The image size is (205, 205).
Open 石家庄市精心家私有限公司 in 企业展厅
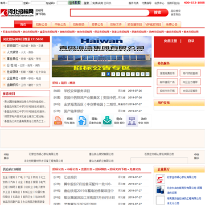182,177
